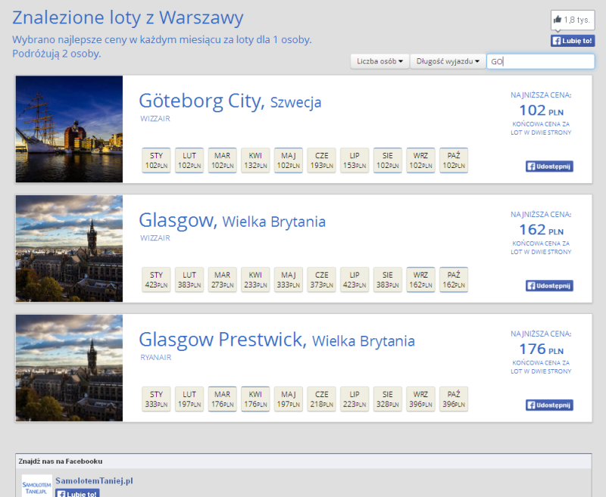This screenshot has width=606, height=497.
Task: Choose SIE 383 PLN for Glasgow
Action: (388, 280)
